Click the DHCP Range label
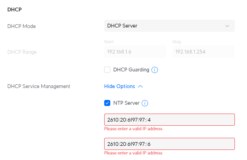 [x=22, y=52]
